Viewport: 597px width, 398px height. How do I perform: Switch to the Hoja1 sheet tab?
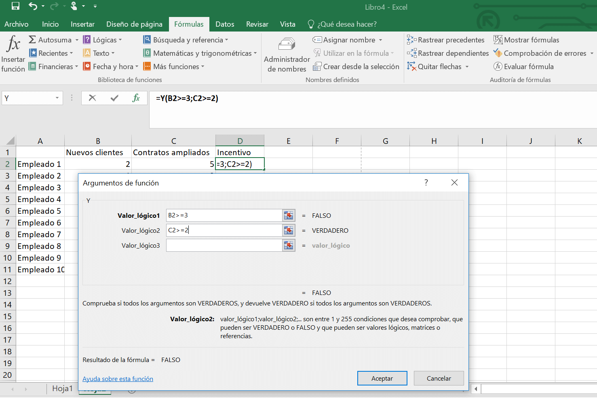pyautogui.click(x=62, y=388)
